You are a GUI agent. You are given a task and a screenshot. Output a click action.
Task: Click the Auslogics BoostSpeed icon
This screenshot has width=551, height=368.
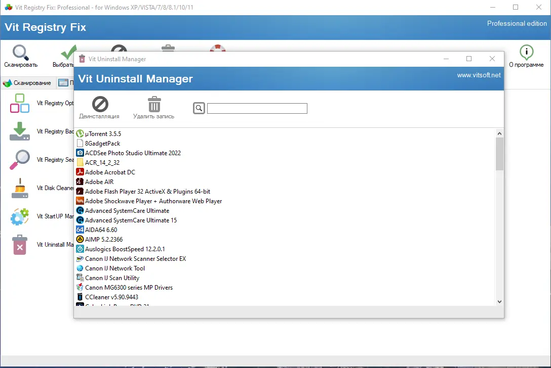(80, 249)
